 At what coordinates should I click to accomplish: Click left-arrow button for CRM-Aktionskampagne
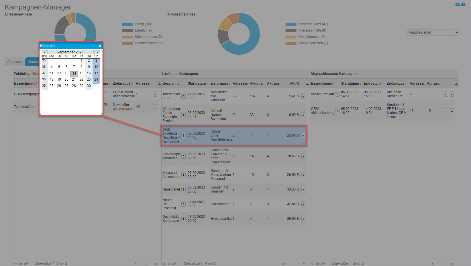[446, 111]
